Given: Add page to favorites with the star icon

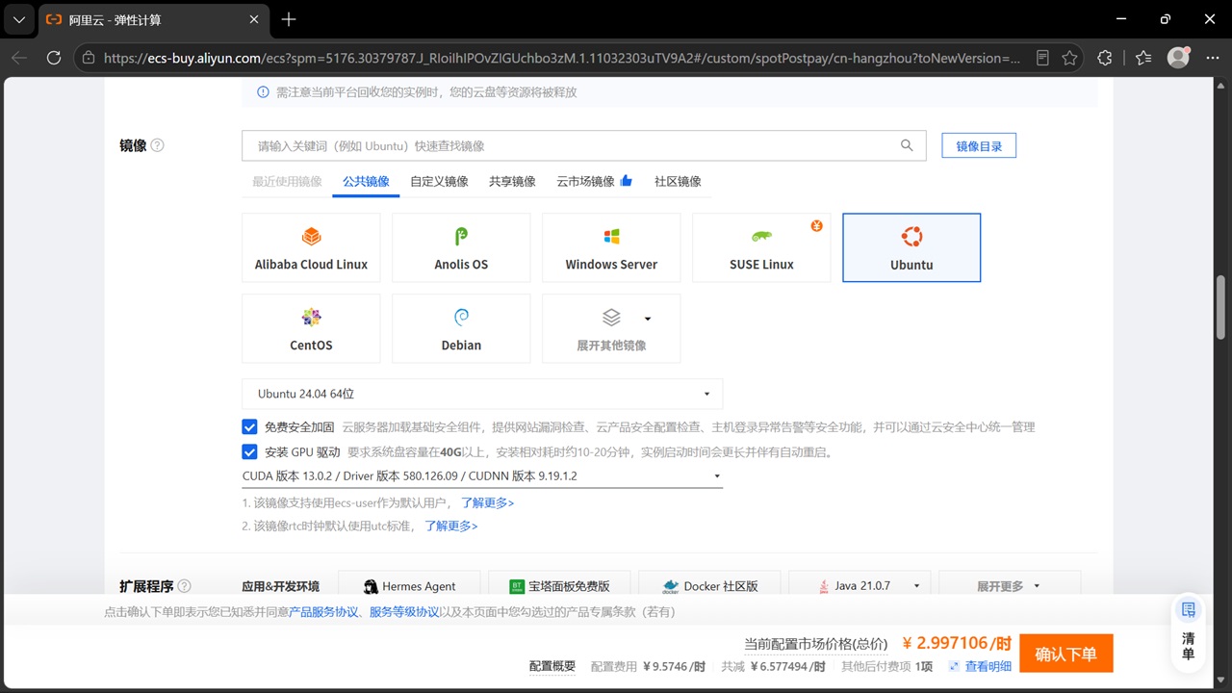Looking at the screenshot, I should coord(1069,58).
